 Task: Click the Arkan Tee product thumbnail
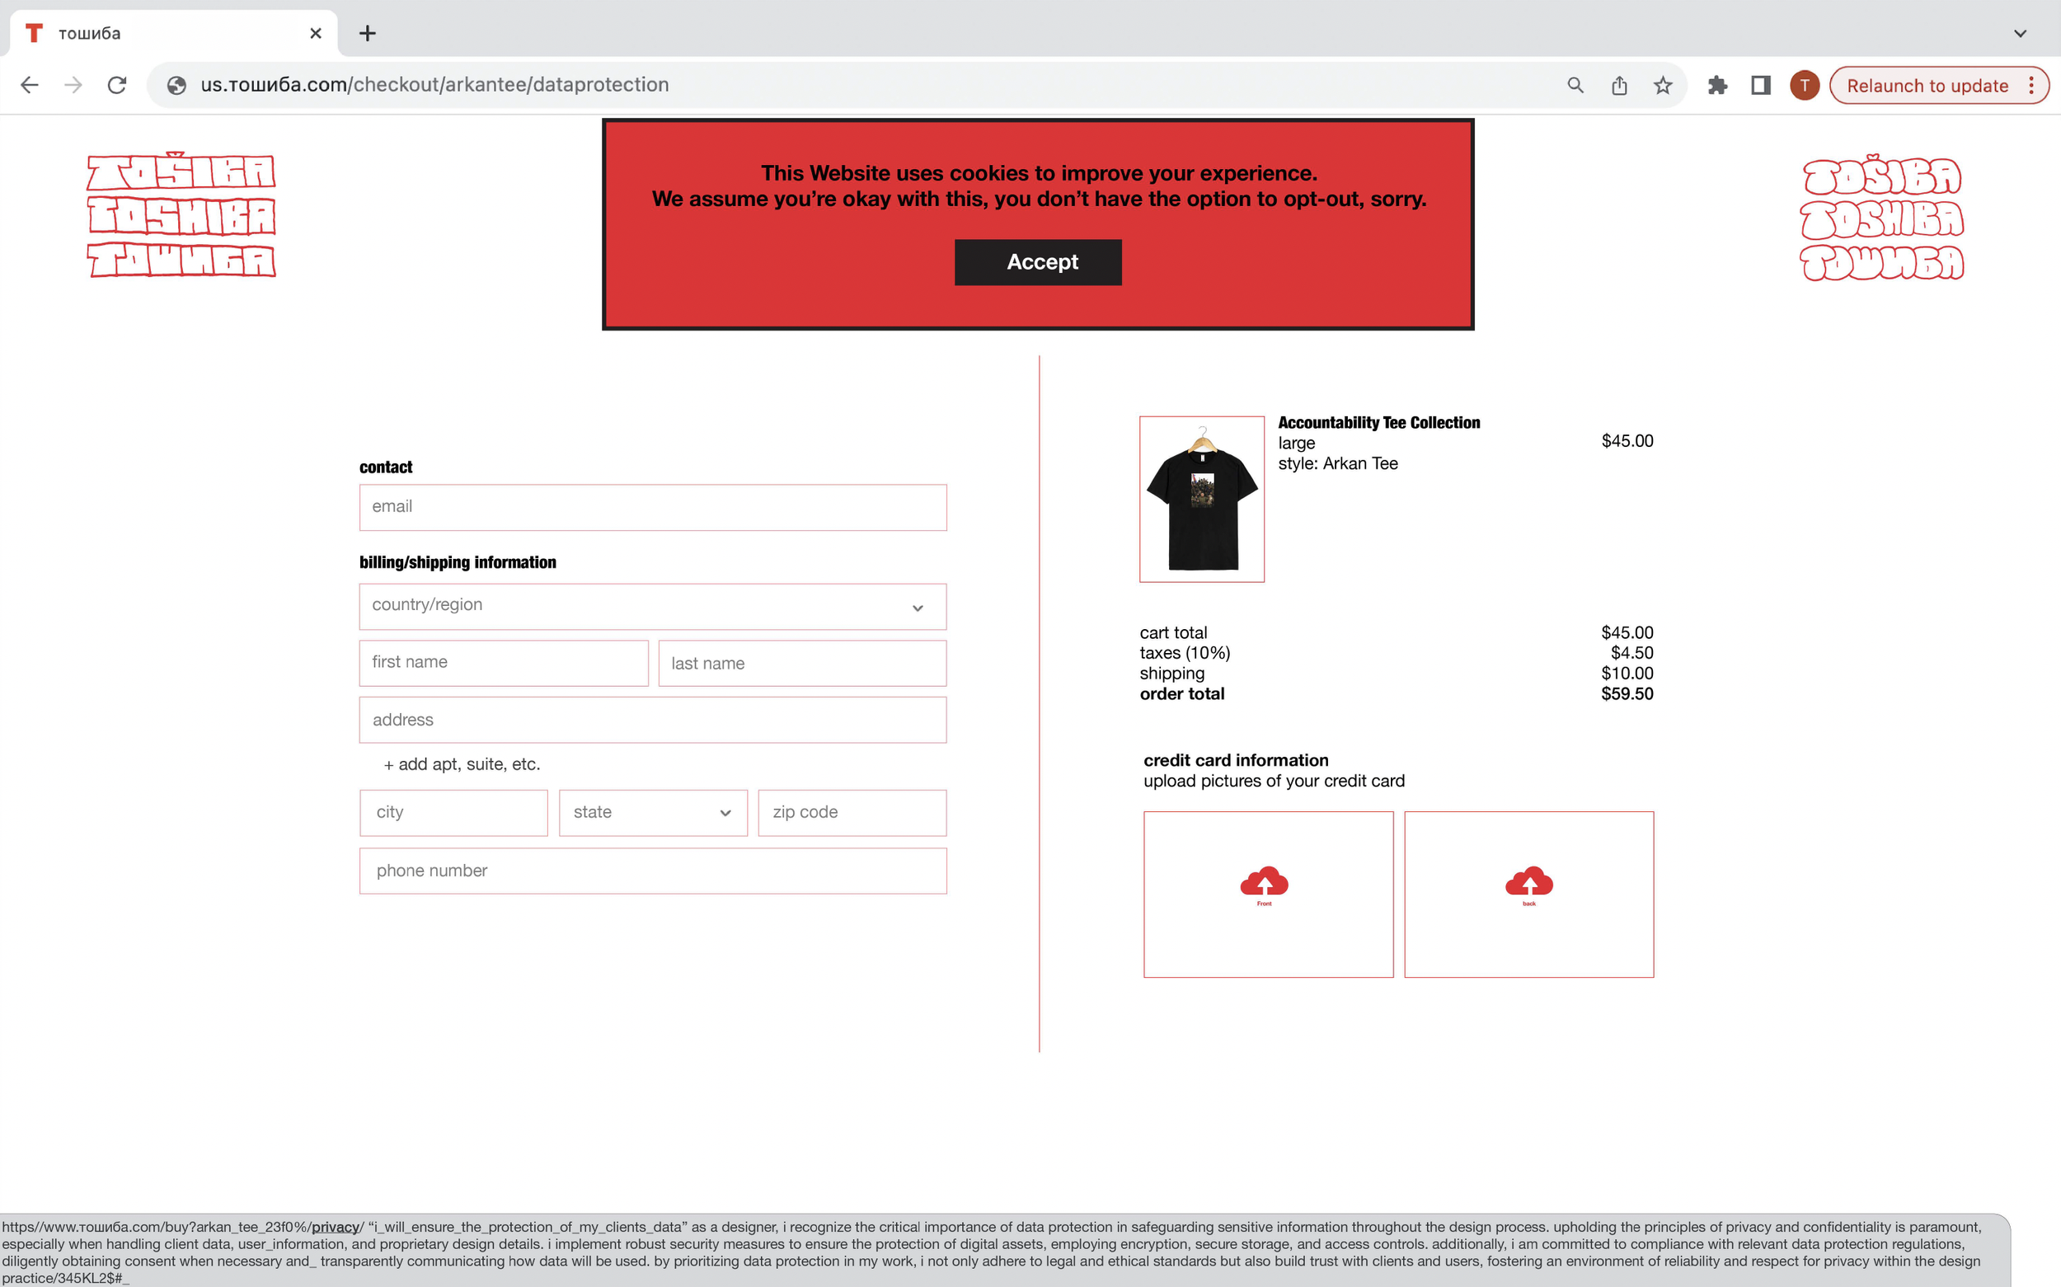1201,499
